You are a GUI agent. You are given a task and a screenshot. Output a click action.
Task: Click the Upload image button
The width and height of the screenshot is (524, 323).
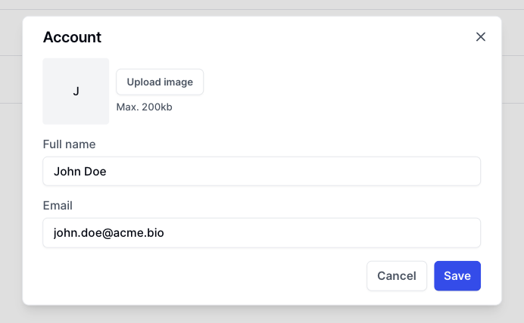pyautogui.click(x=160, y=82)
